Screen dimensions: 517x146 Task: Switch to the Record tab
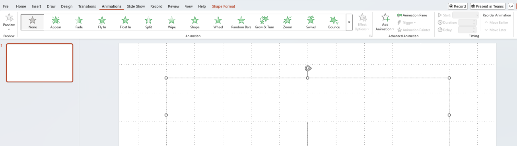[x=156, y=6]
